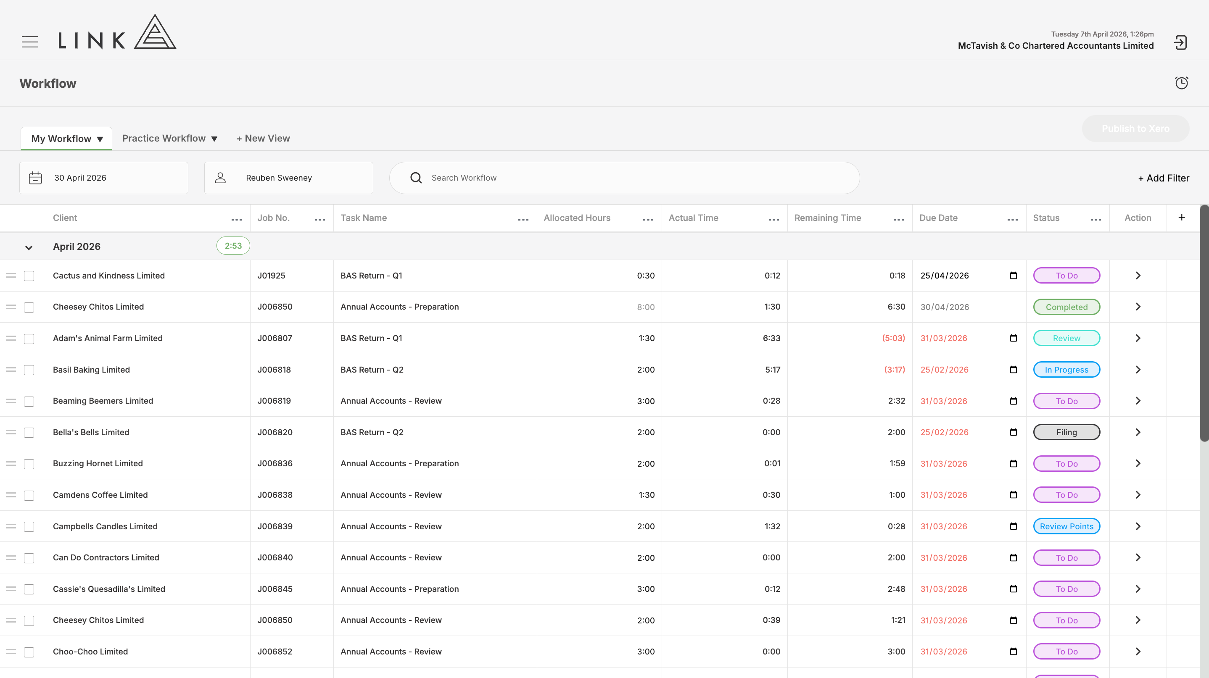Tick checkbox for Campbells Candles Limited

(29, 526)
